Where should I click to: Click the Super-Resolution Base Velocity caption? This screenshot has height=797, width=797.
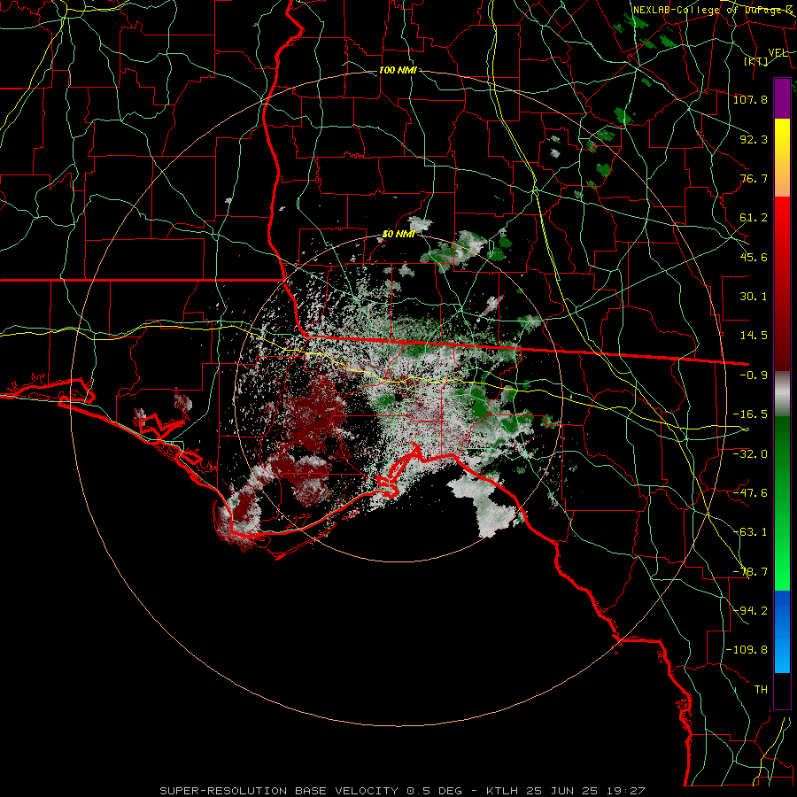coord(402,791)
